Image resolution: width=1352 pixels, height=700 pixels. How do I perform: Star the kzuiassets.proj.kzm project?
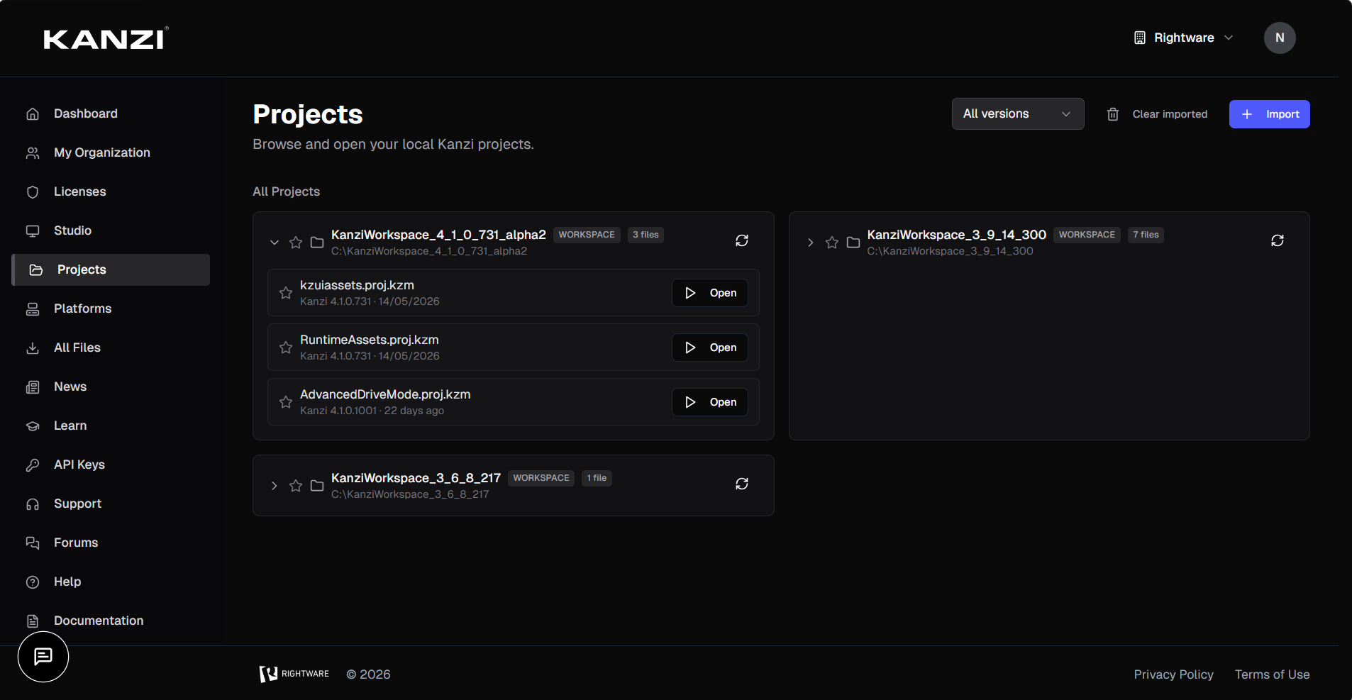[x=286, y=293]
